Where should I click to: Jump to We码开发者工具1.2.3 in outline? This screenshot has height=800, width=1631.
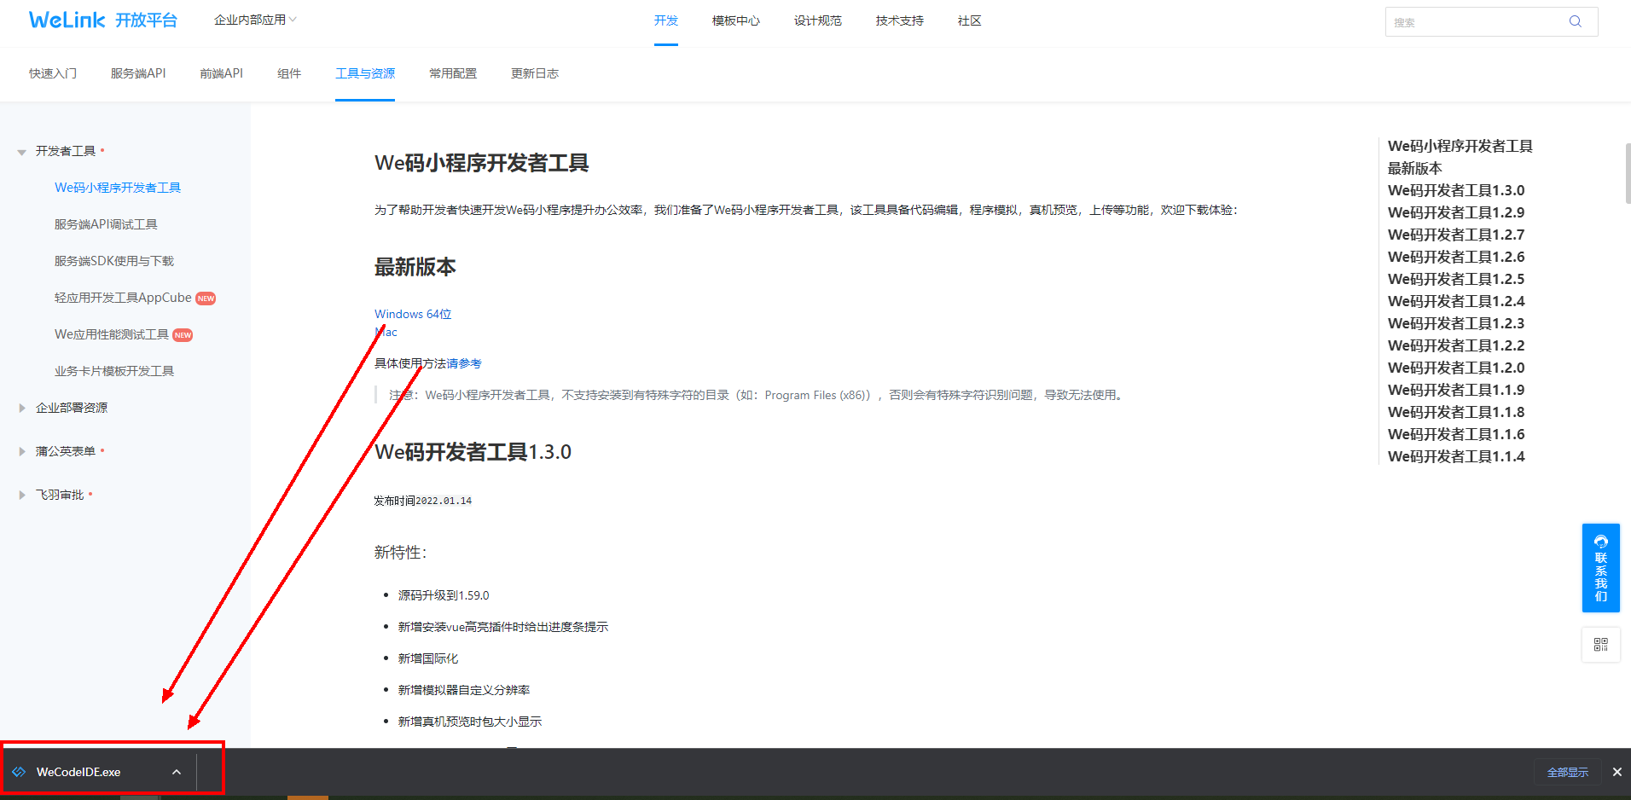[1456, 323]
